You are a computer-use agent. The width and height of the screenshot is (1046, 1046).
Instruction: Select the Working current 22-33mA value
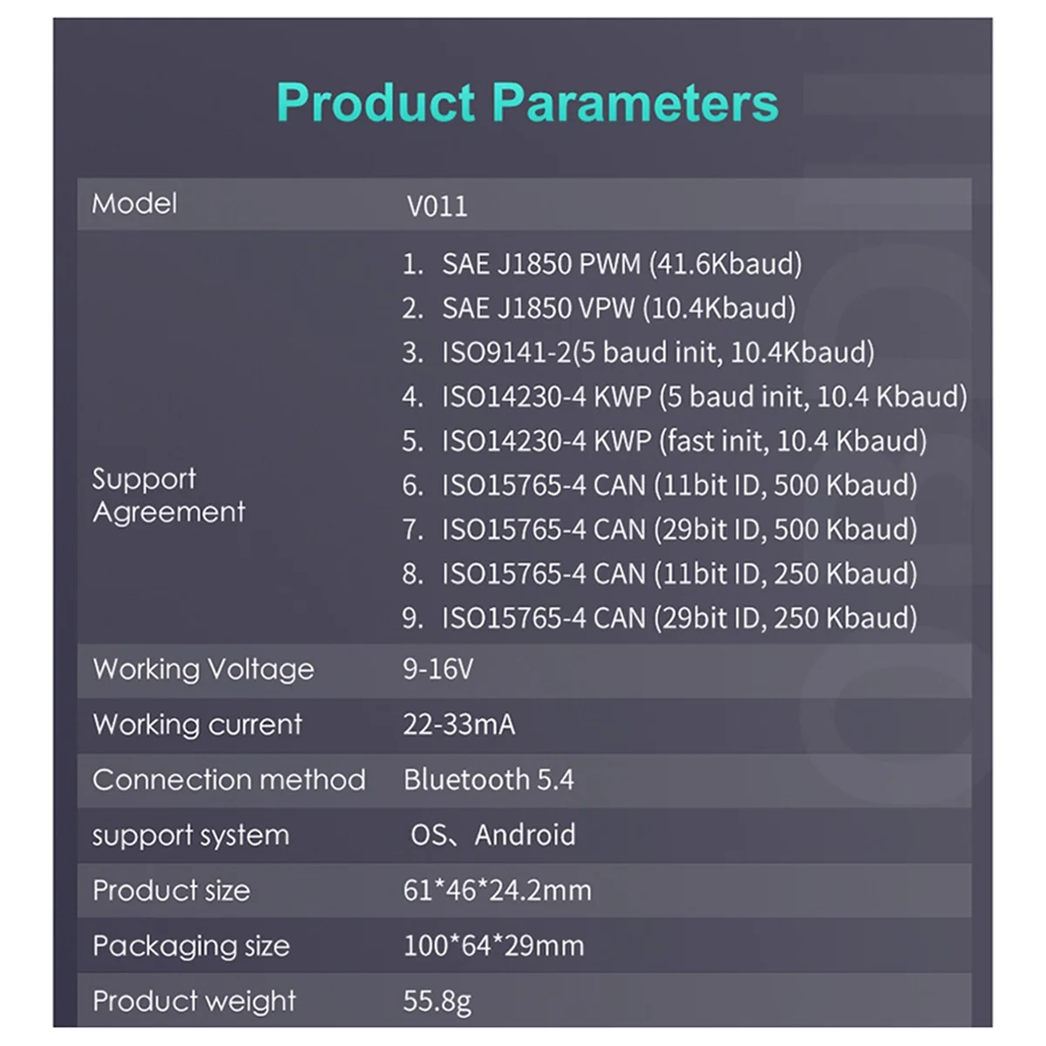pyautogui.click(x=458, y=724)
